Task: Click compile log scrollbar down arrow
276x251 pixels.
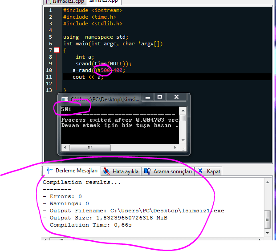Action: 268,233
